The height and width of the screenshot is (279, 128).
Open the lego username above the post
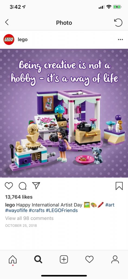tap(23, 40)
